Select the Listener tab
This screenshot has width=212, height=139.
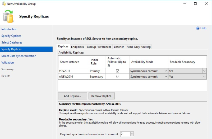click(119, 47)
